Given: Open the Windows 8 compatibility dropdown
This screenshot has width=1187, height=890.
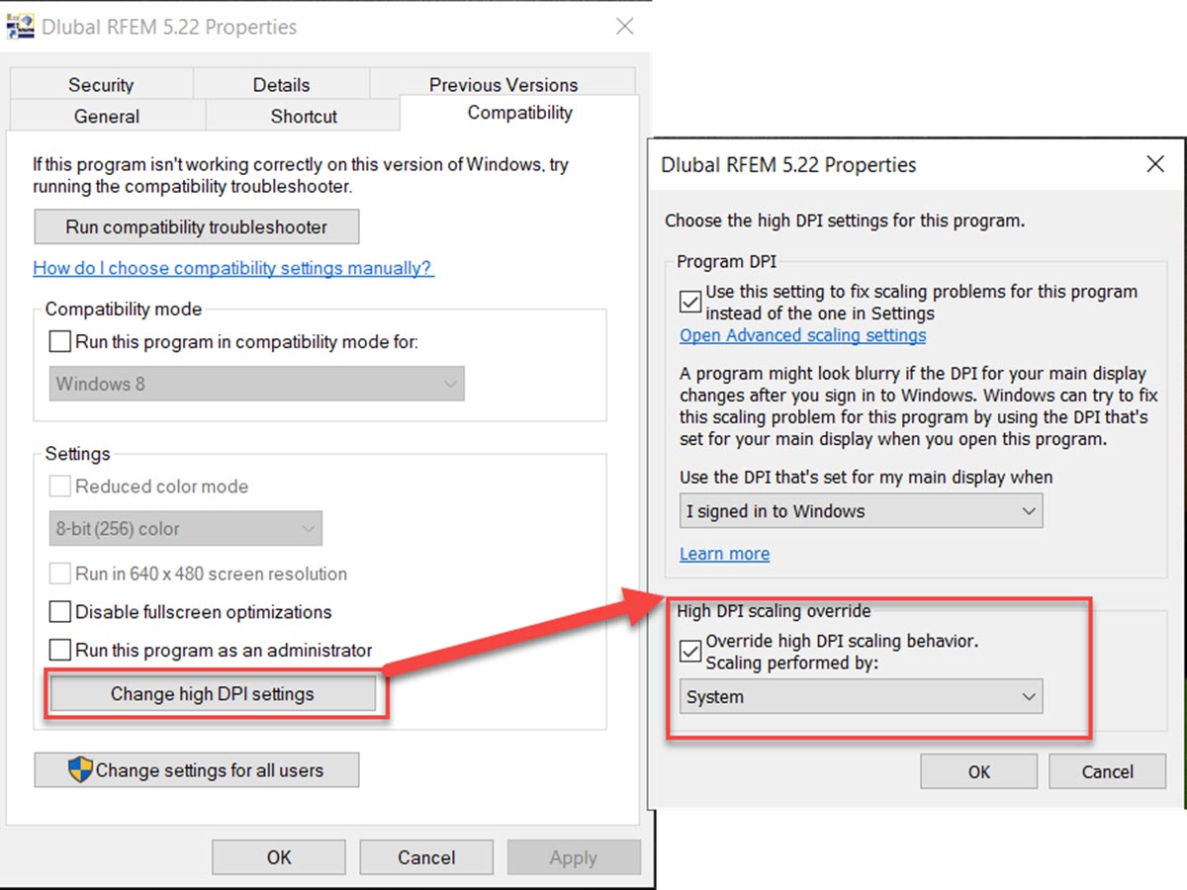Looking at the screenshot, I should click(x=256, y=384).
